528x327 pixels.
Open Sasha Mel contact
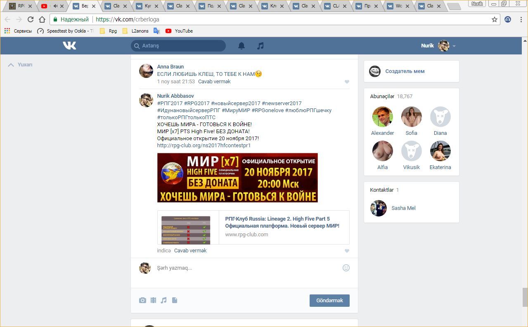point(403,208)
